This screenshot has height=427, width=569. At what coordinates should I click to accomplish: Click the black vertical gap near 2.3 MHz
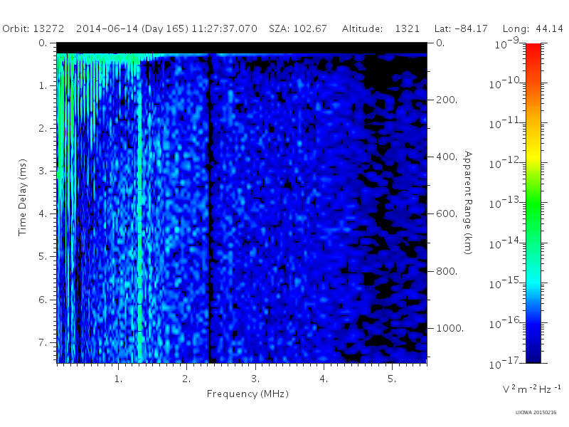point(209,209)
